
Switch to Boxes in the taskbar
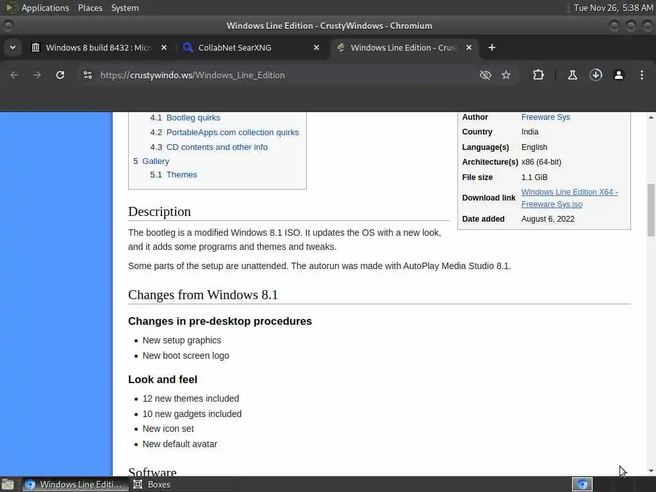[152, 484]
